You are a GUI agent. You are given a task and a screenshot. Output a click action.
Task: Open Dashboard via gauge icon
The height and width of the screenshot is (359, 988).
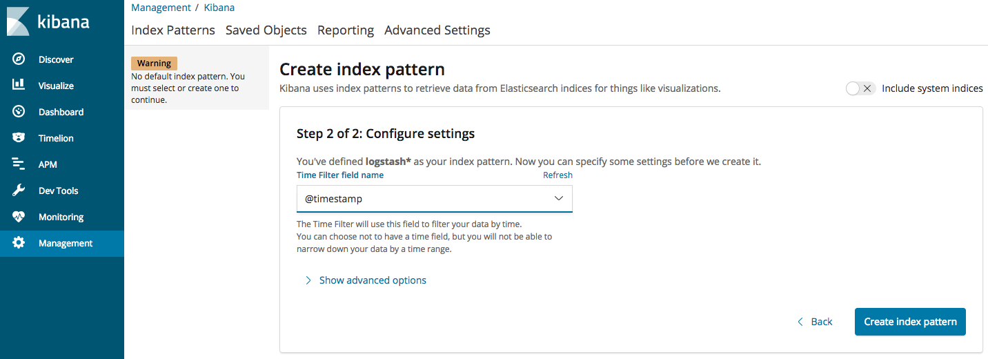coord(19,111)
